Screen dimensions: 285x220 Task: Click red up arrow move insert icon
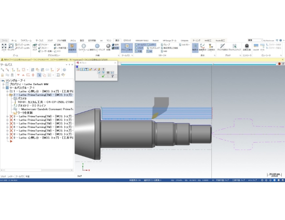click(x=23, y=75)
